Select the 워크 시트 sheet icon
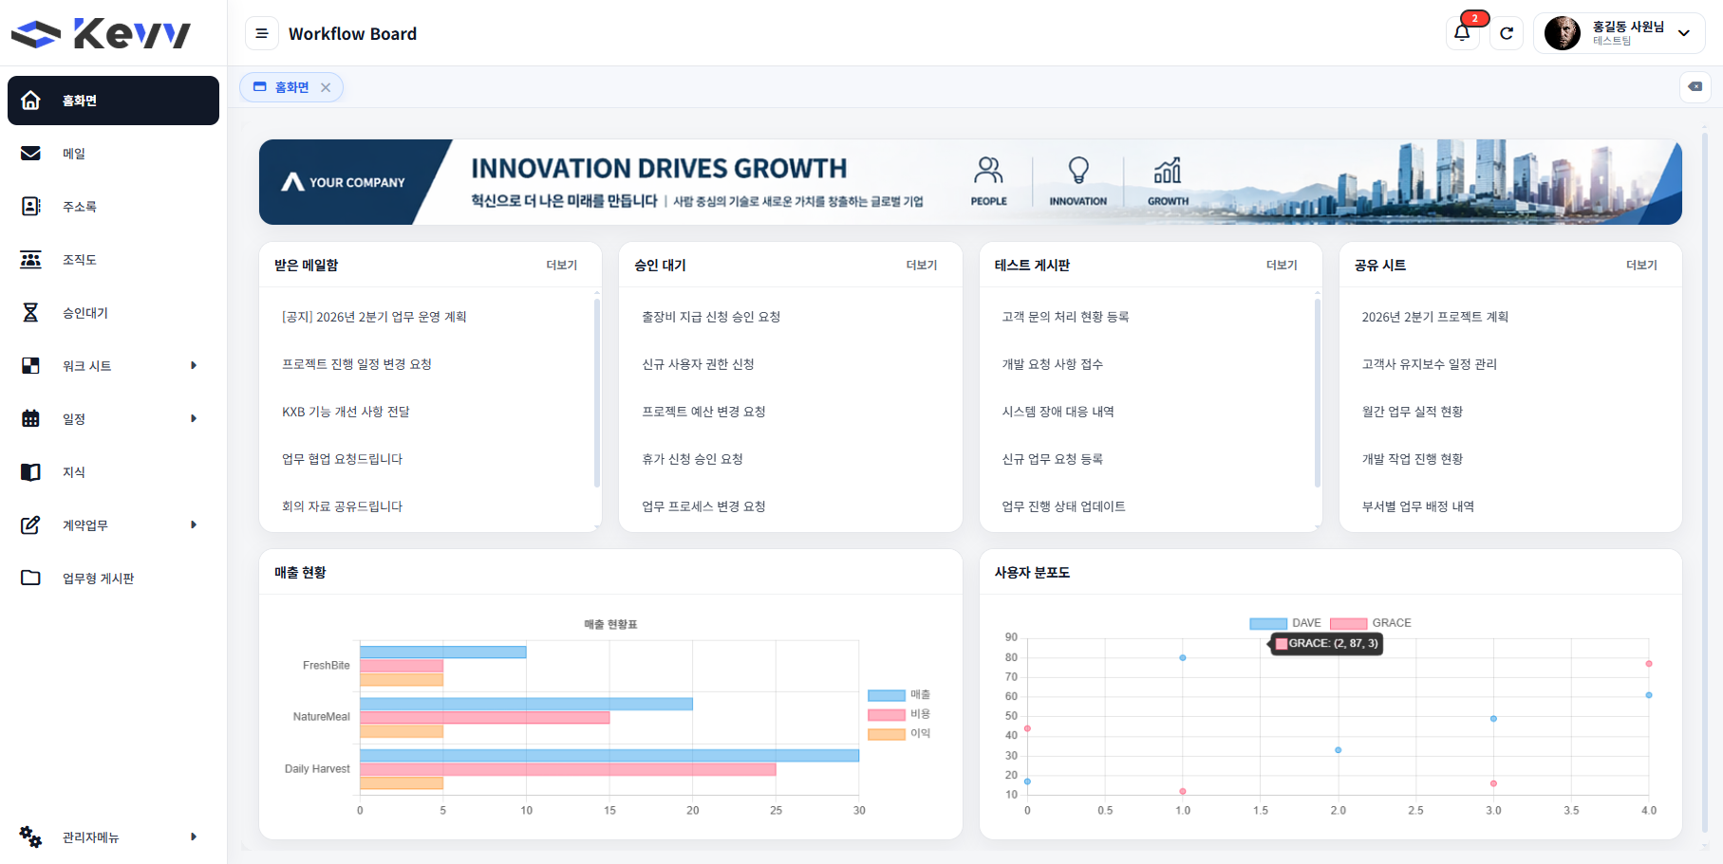 pyautogui.click(x=30, y=366)
